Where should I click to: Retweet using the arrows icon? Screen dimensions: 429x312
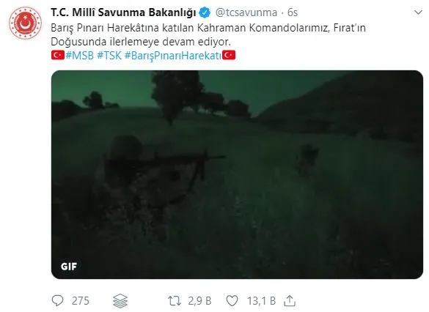(x=175, y=301)
